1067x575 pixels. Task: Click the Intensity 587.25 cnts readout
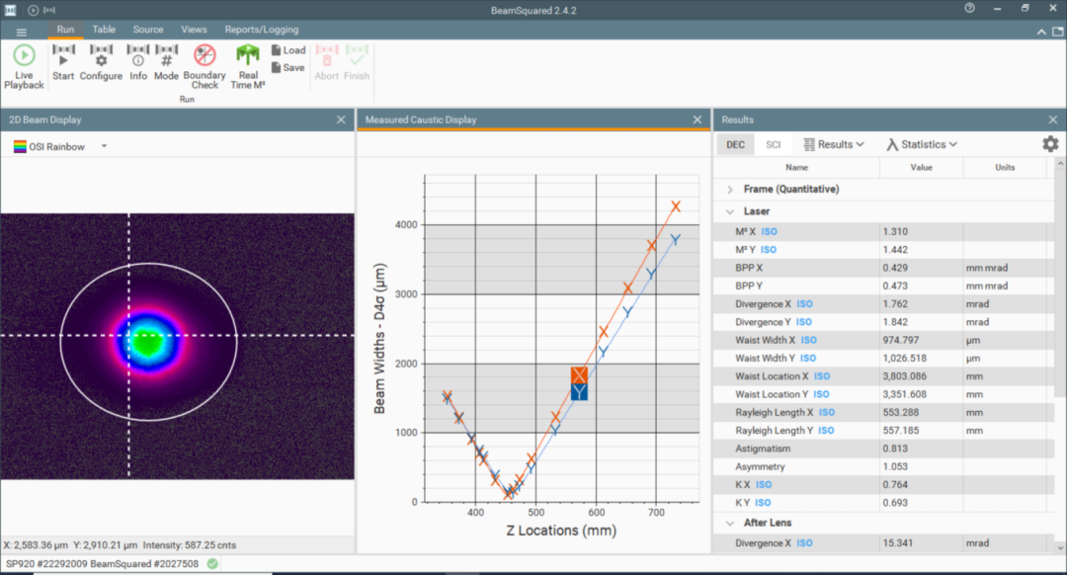click(x=189, y=545)
